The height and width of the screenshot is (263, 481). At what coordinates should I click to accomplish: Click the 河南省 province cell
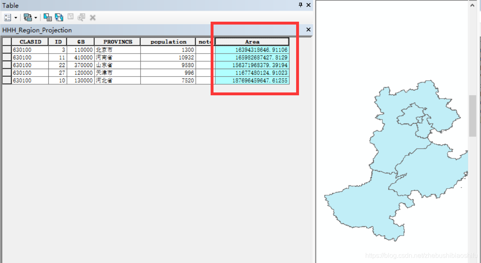(117, 57)
